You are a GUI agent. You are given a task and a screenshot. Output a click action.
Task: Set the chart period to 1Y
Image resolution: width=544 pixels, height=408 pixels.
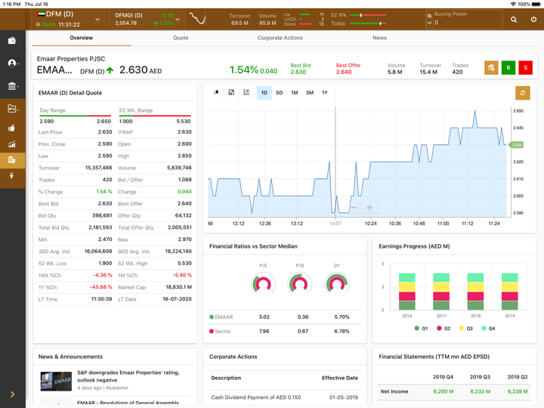pyautogui.click(x=325, y=93)
